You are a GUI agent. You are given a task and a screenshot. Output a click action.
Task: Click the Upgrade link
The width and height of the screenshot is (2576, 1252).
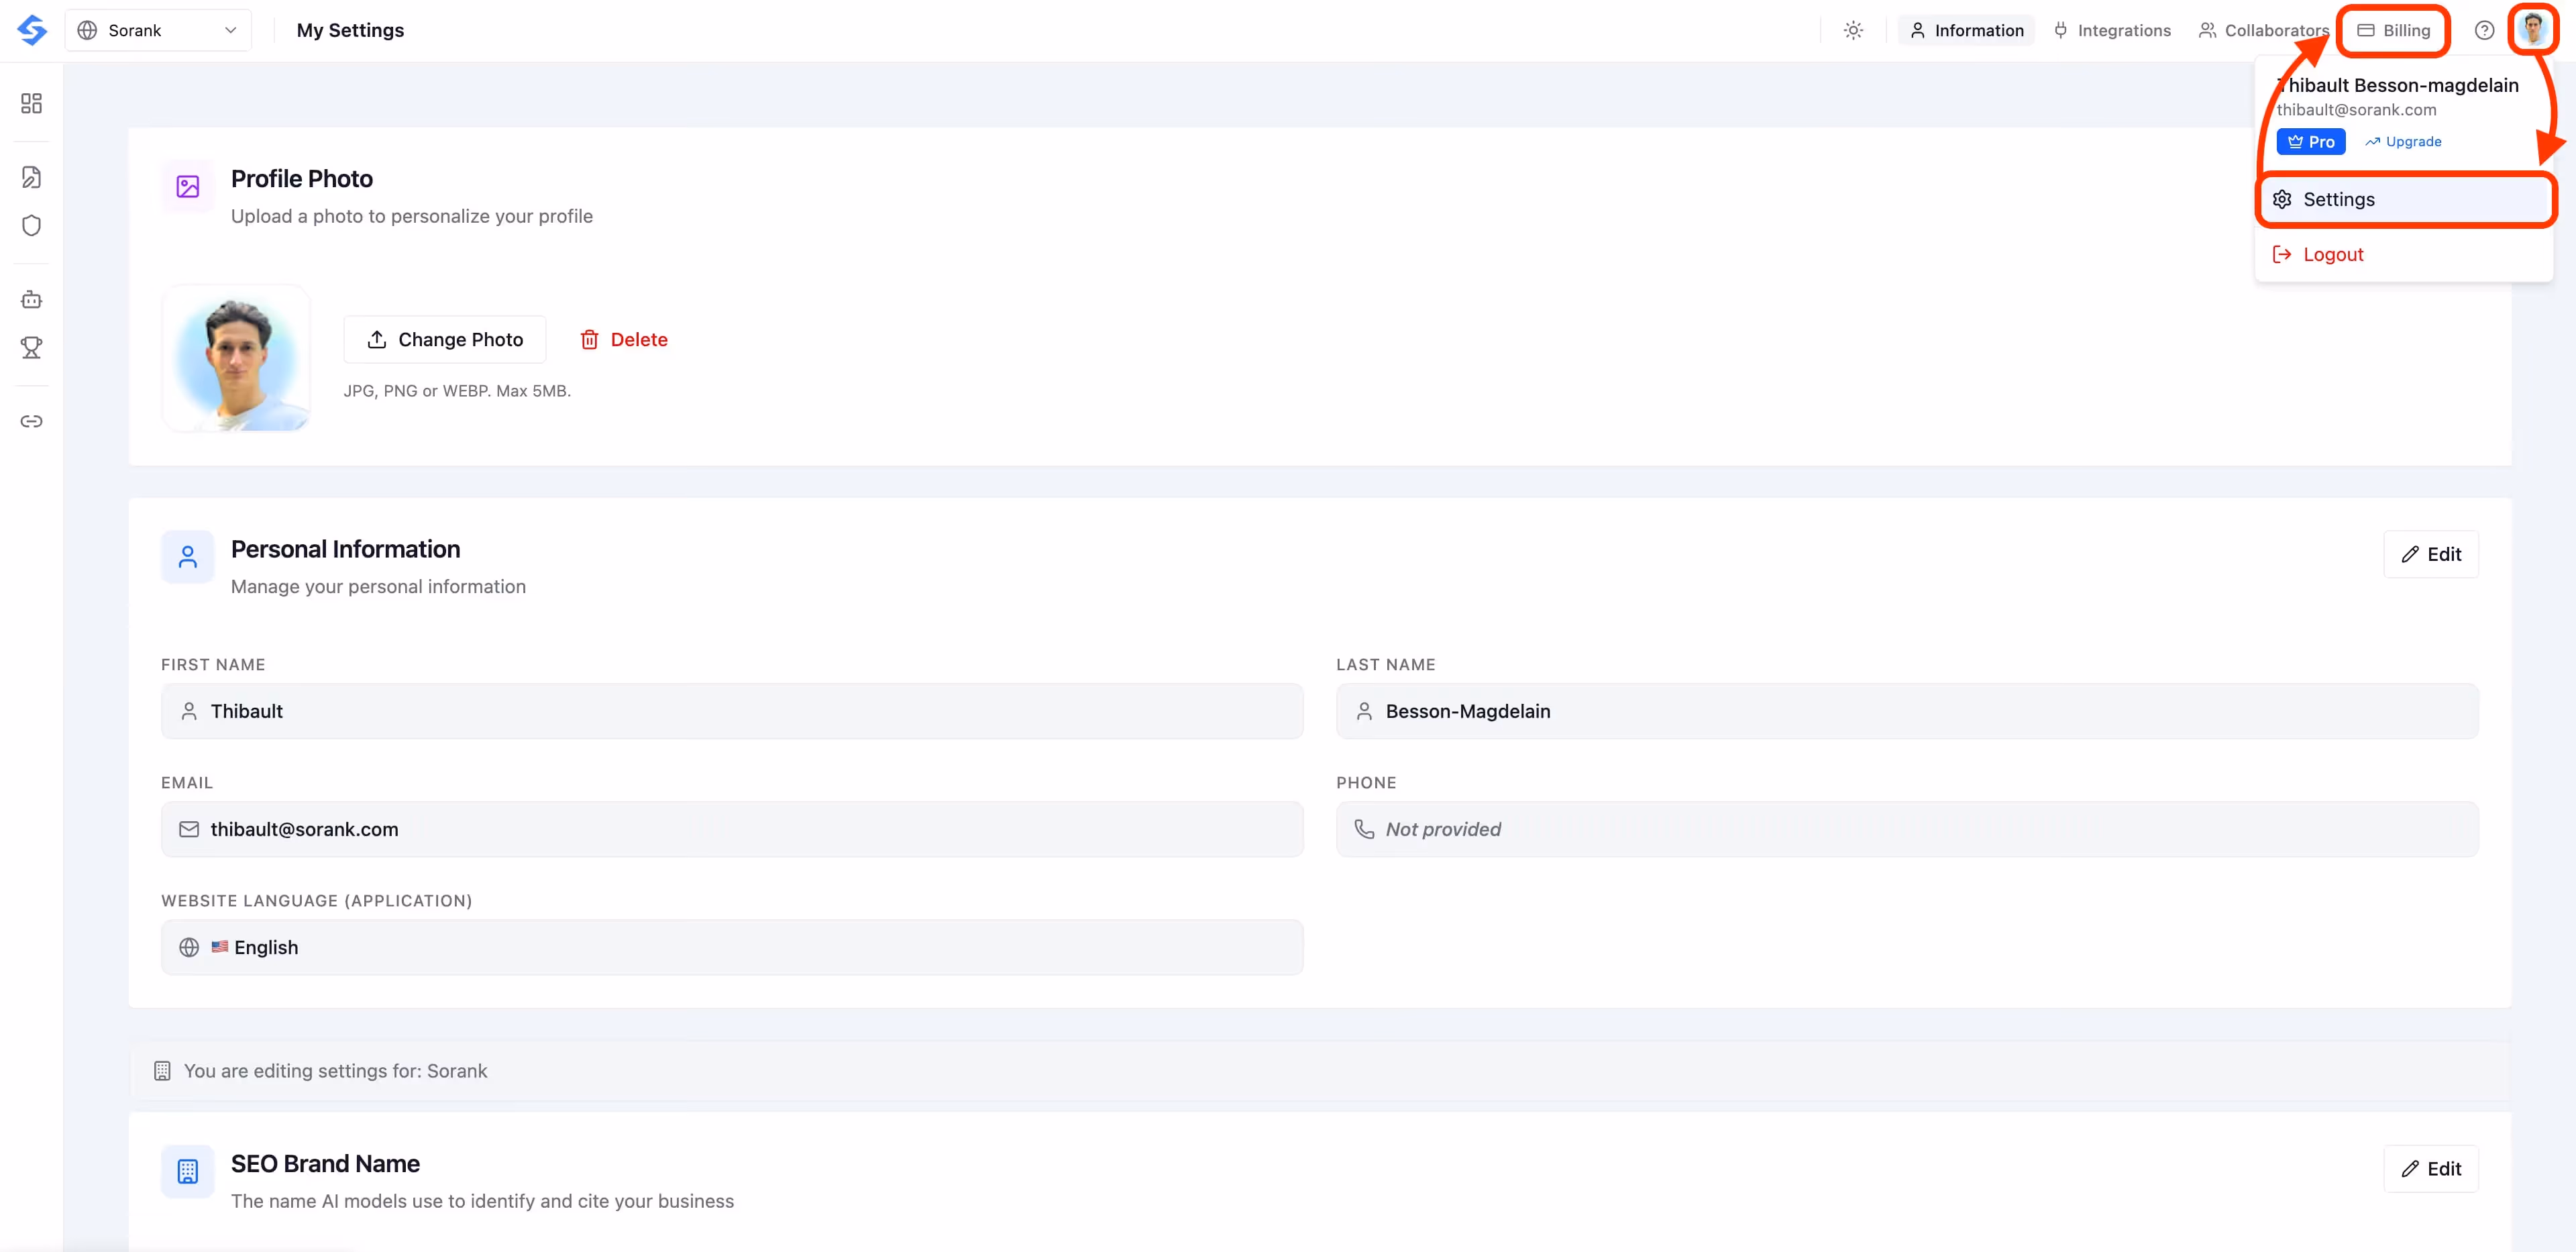click(x=2403, y=142)
